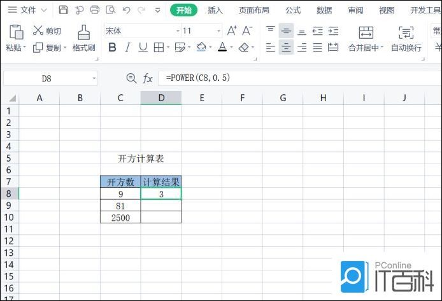Open the Borders dropdown arrow
The image size is (442, 301).
(168, 47)
